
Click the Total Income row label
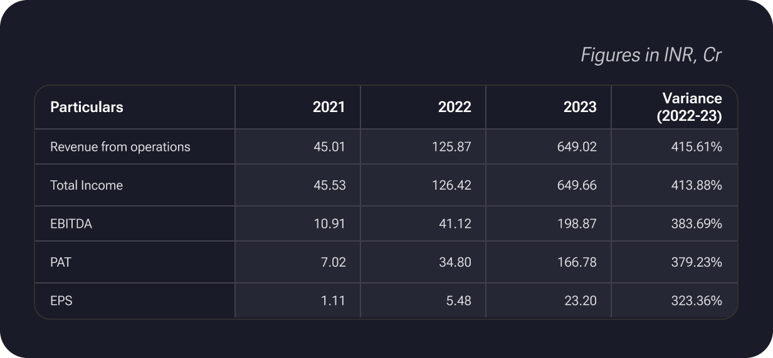point(87,185)
